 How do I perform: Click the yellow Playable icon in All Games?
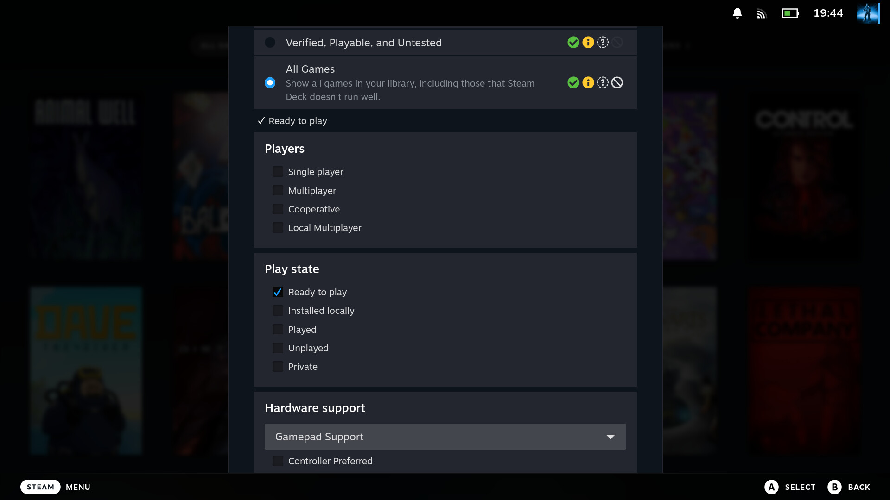[588, 83]
